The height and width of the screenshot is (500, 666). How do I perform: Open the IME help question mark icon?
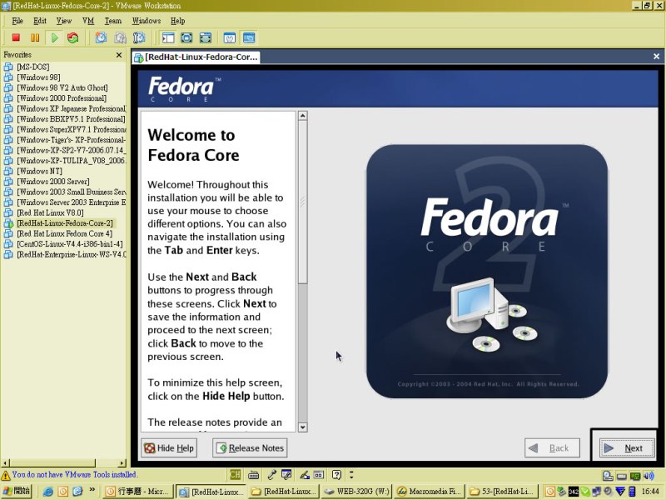tap(336, 474)
